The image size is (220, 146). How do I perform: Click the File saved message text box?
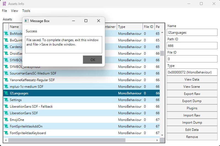[64, 45]
